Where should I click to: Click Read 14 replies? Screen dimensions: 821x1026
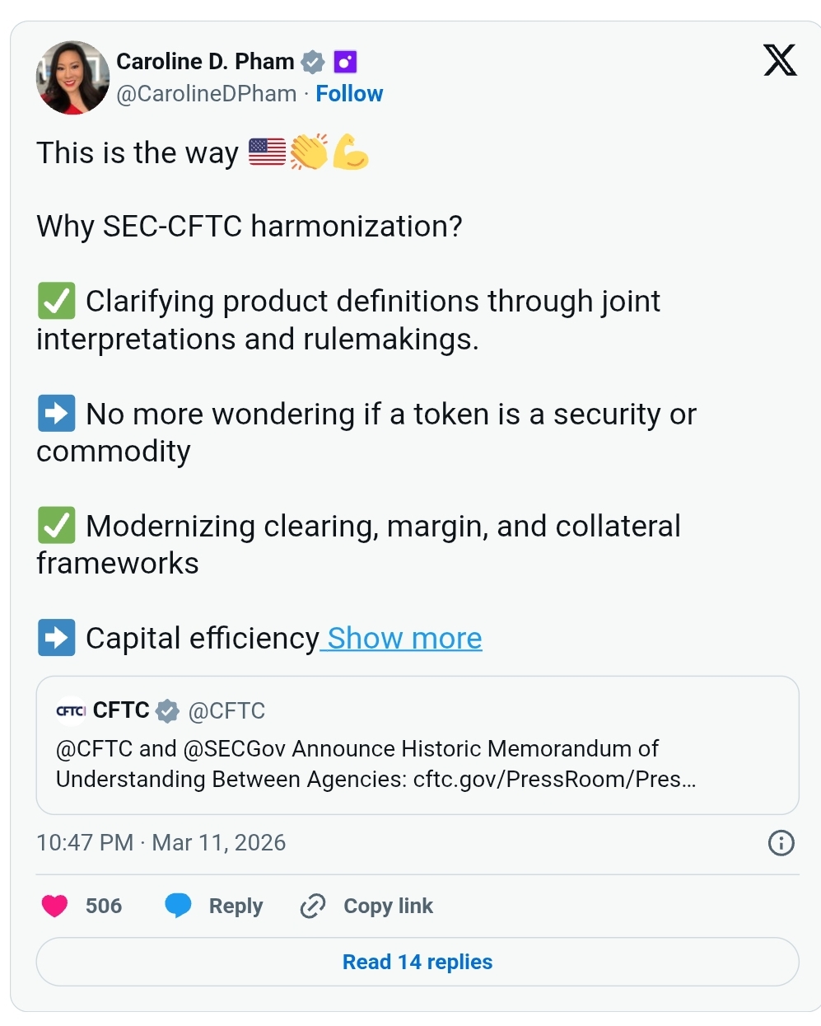pyautogui.click(x=417, y=962)
